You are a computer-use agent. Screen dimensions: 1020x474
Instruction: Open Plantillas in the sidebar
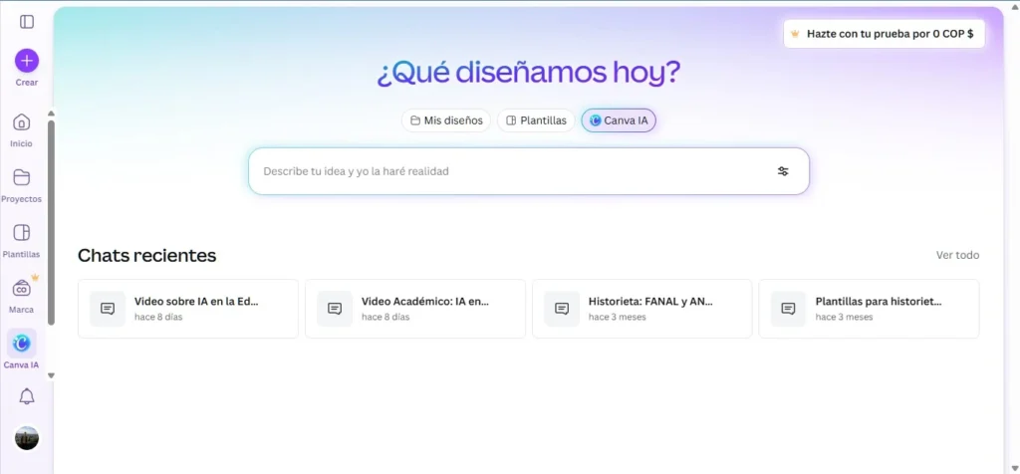[x=22, y=241]
